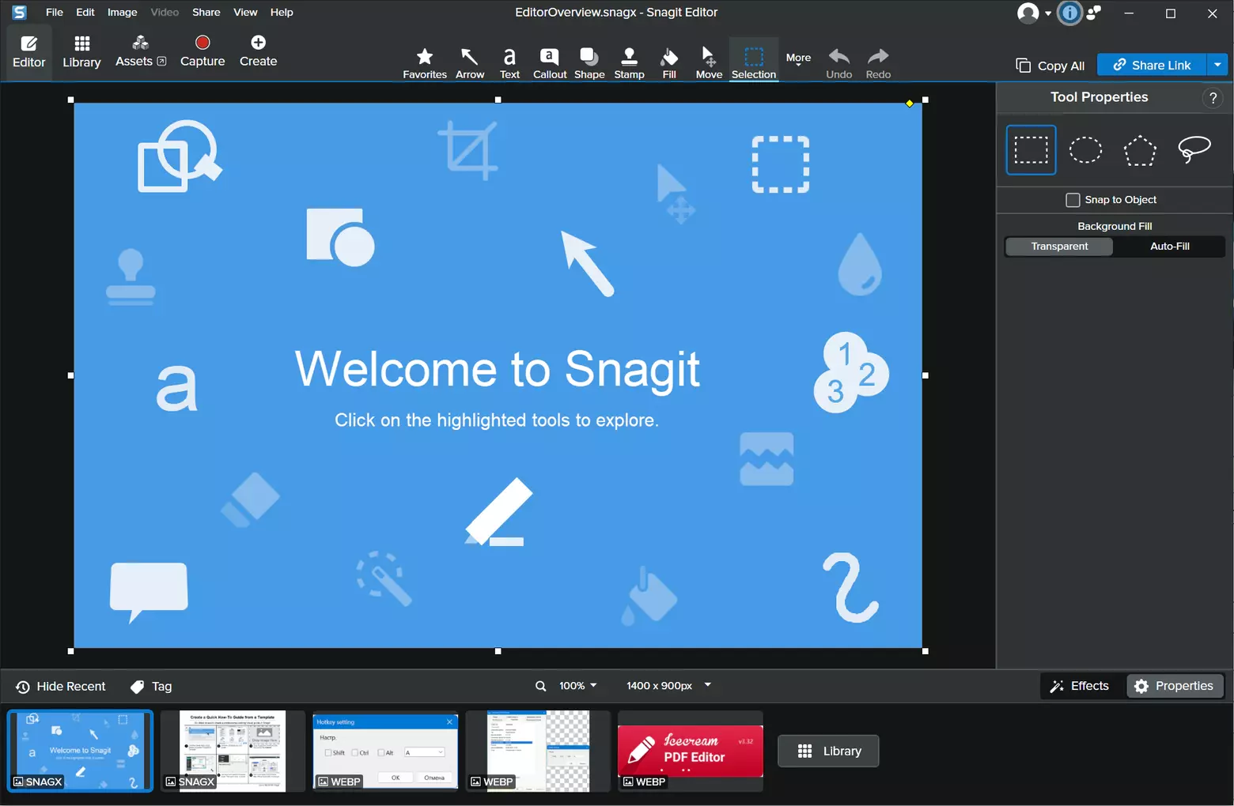The height and width of the screenshot is (806, 1234).
Task: Set Background Fill to Auto-Fill
Action: (1169, 247)
